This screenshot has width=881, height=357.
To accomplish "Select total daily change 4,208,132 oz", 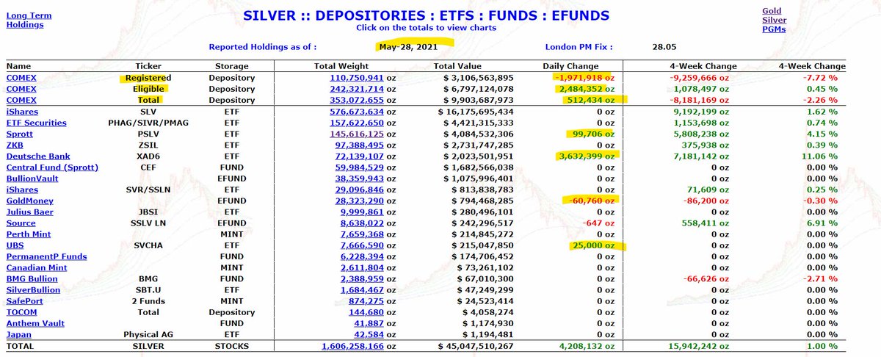I will [x=588, y=346].
